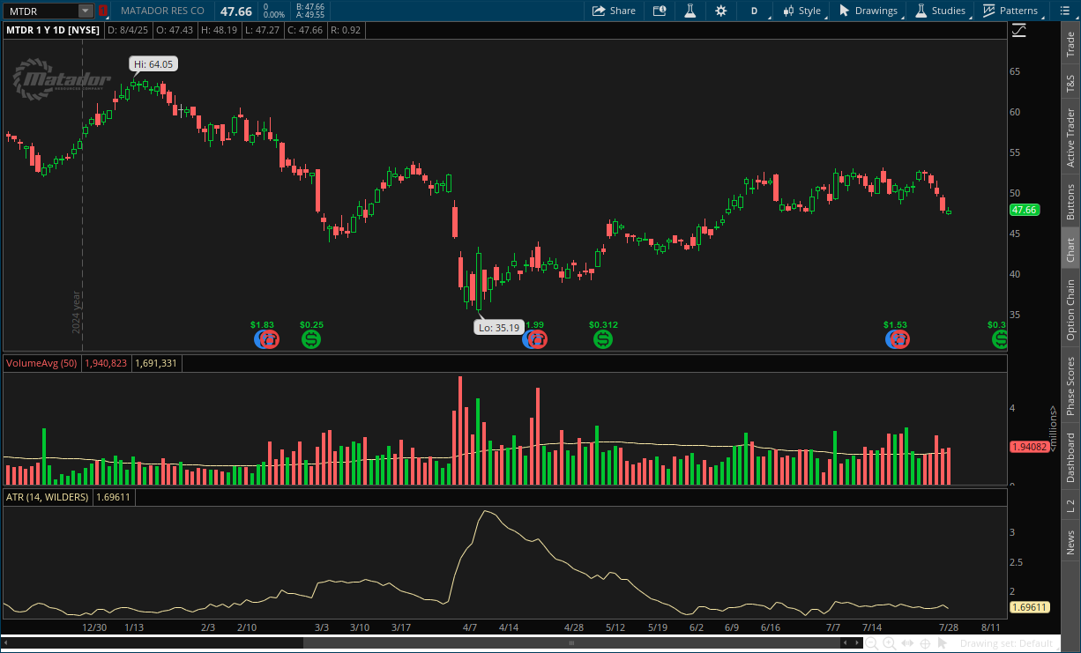
Task: Click the $0.312 dividend dollar icon
Action: click(603, 338)
